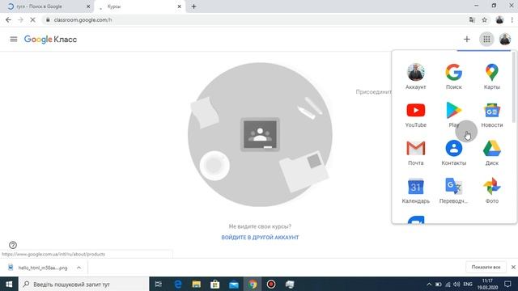Switch input language ENG indicator

pyautogui.click(x=468, y=284)
